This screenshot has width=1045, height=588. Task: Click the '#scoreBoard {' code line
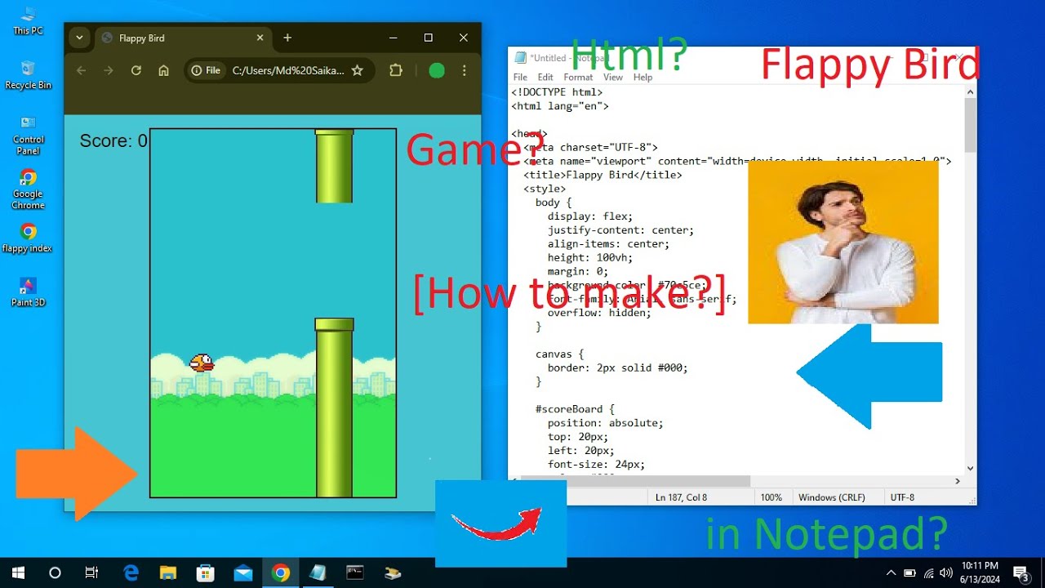point(575,409)
